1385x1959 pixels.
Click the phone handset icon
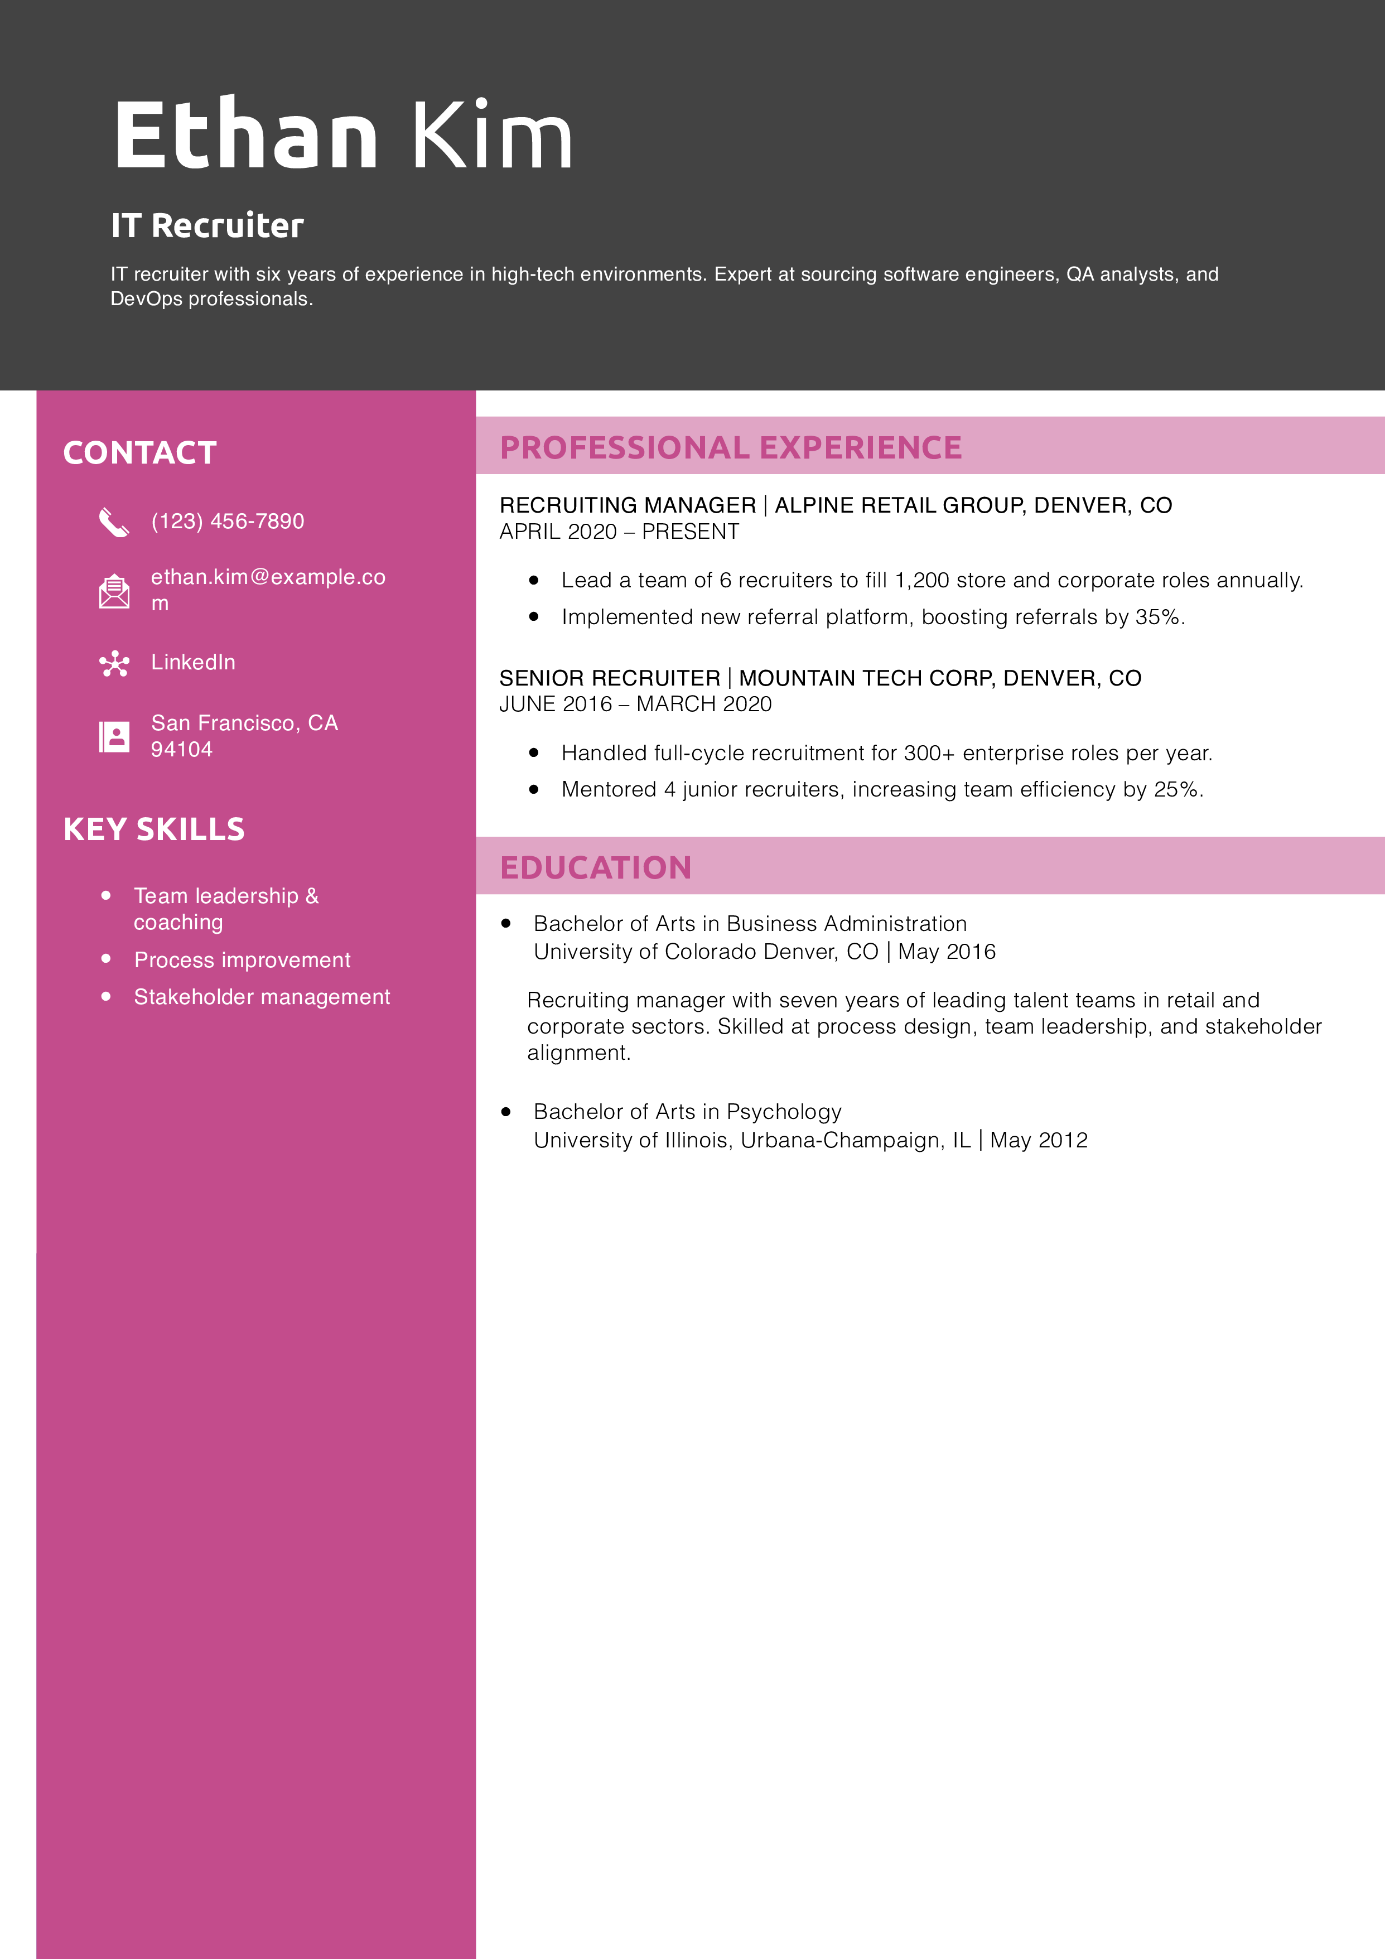[x=114, y=522]
